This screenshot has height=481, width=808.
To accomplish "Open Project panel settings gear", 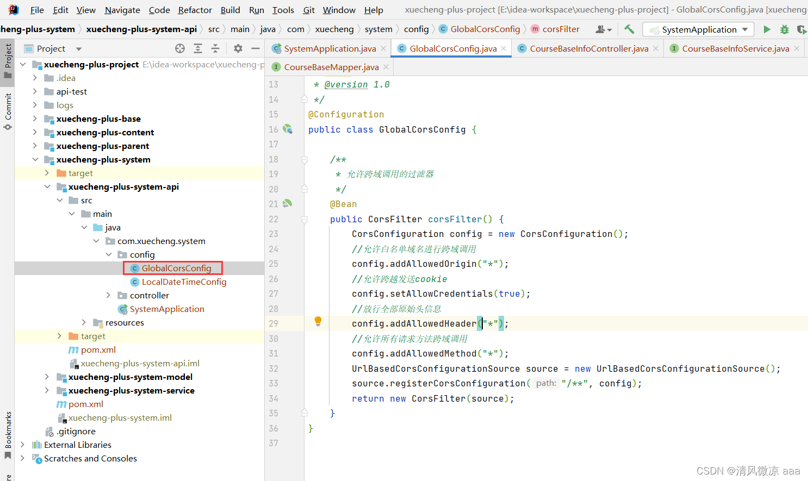I will click(x=238, y=48).
